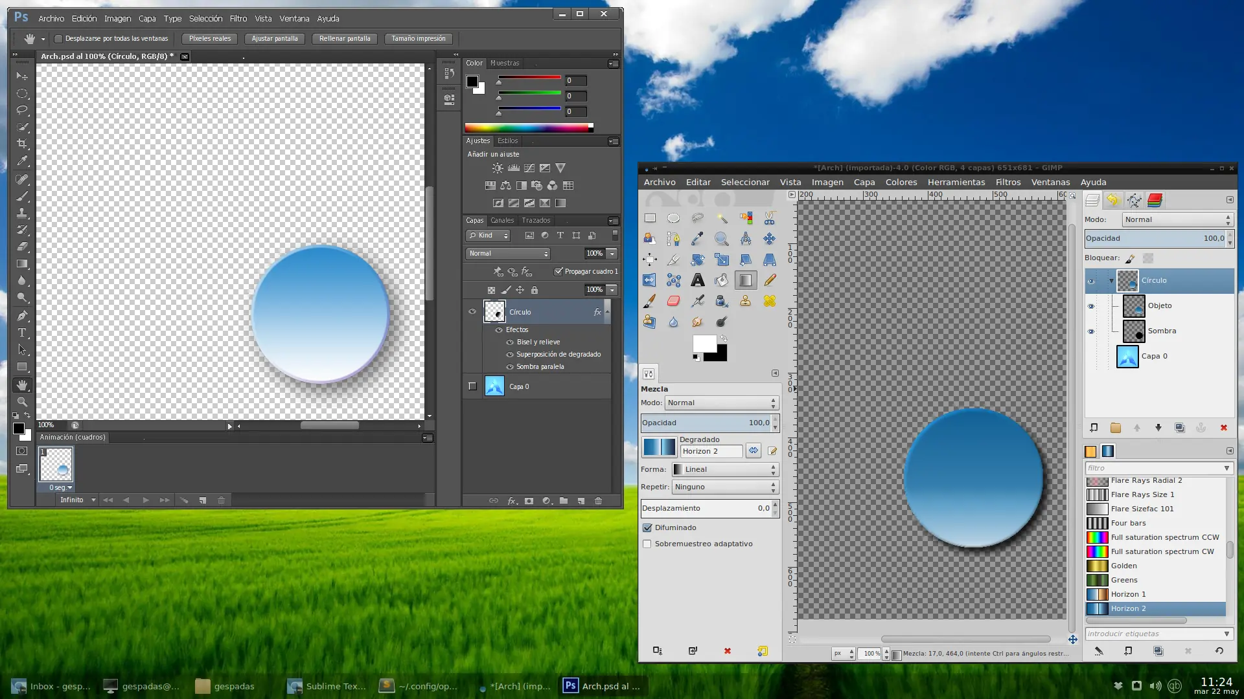Delete layer with red X in GIMP layers
This screenshot has width=1244, height=699.
click(1223, 428)
